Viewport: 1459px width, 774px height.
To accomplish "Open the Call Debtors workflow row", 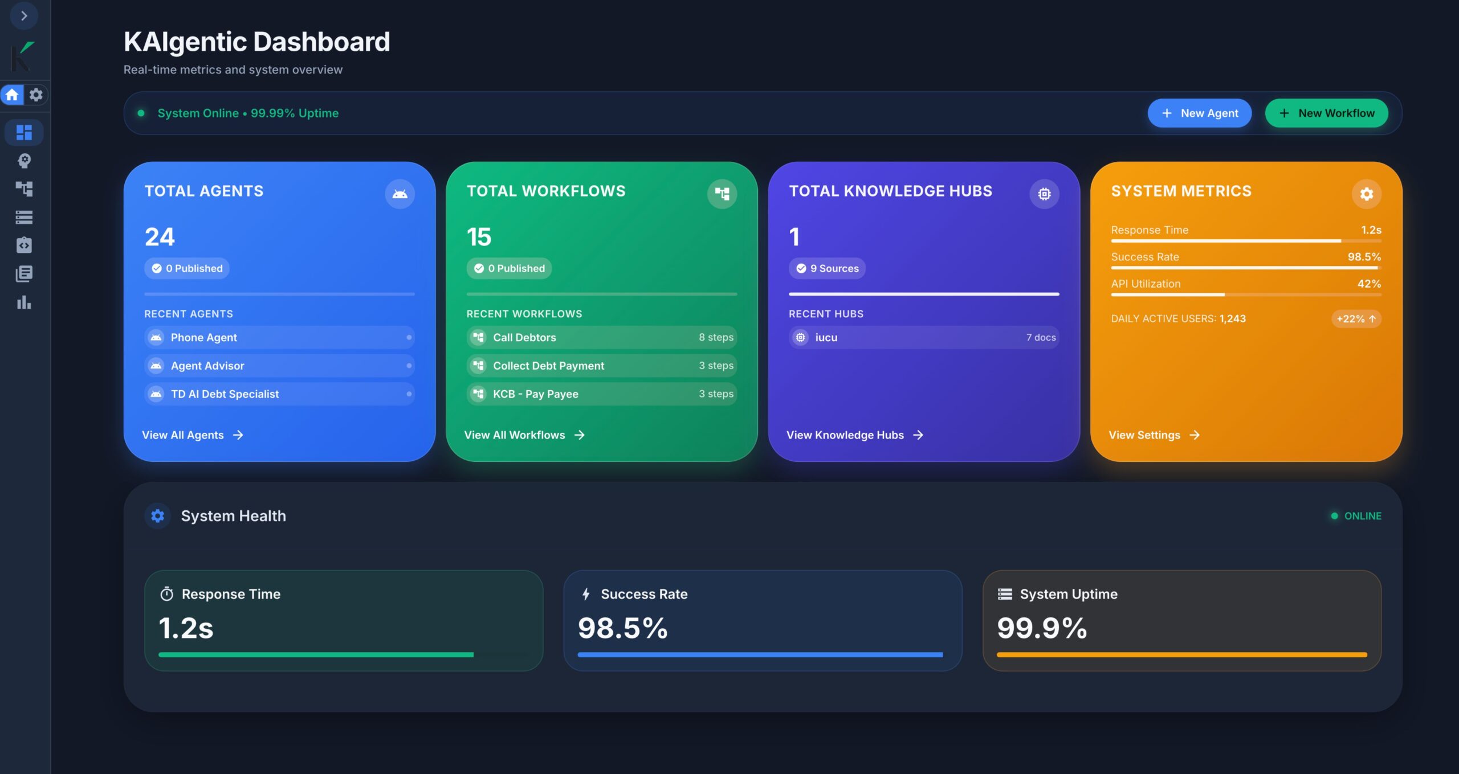I will click(602, 337).
